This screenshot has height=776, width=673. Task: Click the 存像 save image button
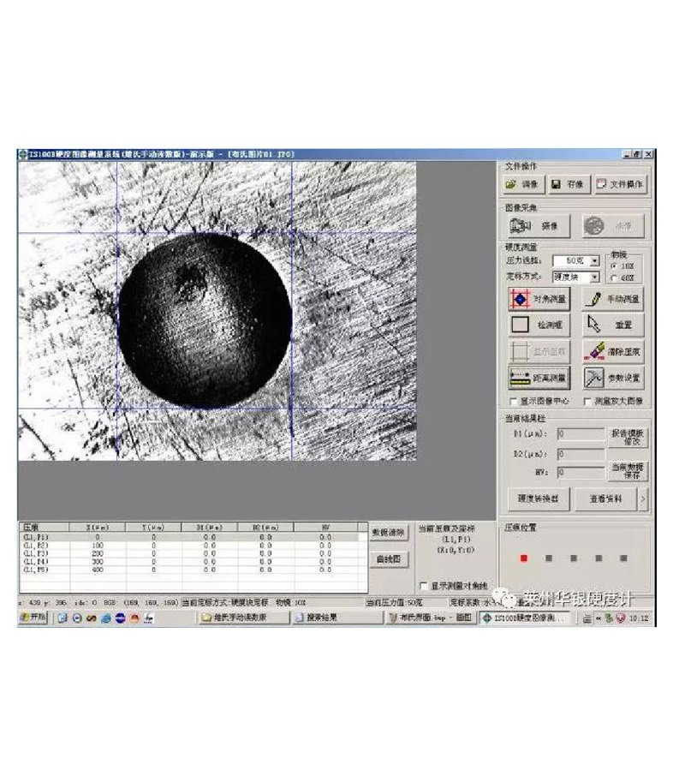click(x=568, y=184)
